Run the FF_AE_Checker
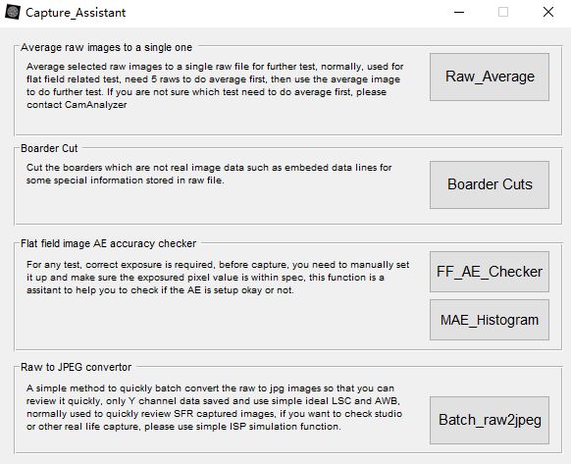The height and width of the screenshot is (464, 571). pyautogui.click(x=490, y=272)
